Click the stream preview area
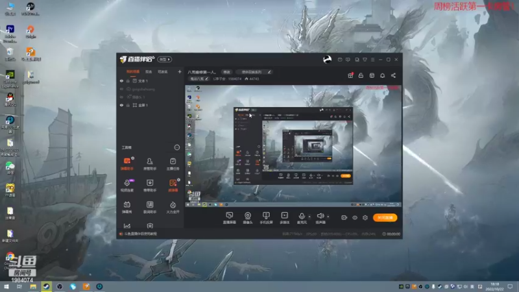Image resolution: width=519 pixels, height=292 pixels. tap(293, 146)
